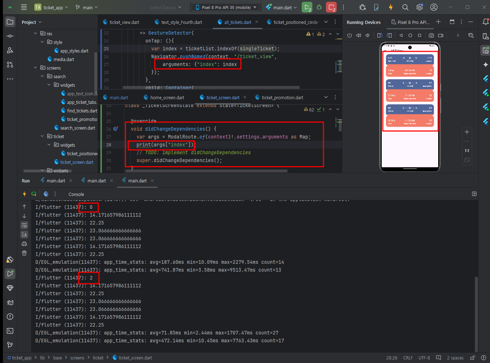Open Search Everywhere magnifier

pos(405,7)
